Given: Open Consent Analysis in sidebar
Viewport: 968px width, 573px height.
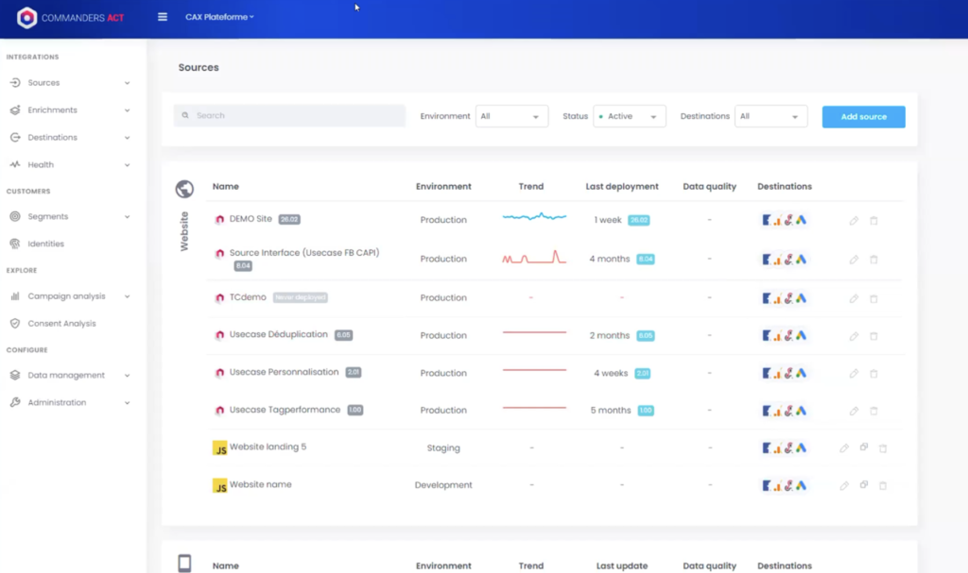Looking at the screenshot, I should (61, 324).
